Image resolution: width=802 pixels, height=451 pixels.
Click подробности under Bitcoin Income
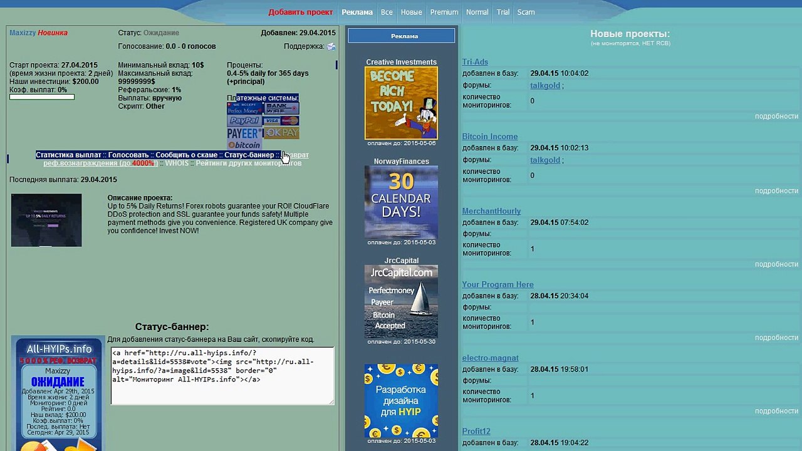pyautogui.click(x=776, y=190)
